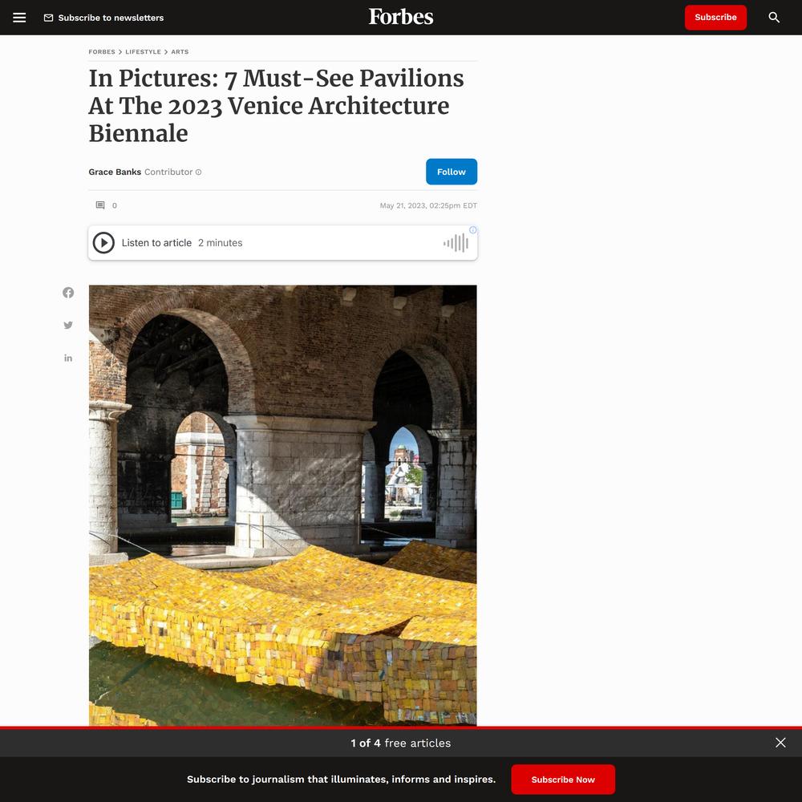Viewport: 802px width, 802px height.
Task: Open the search magnifier icon
Action: (x=775, y=18)
